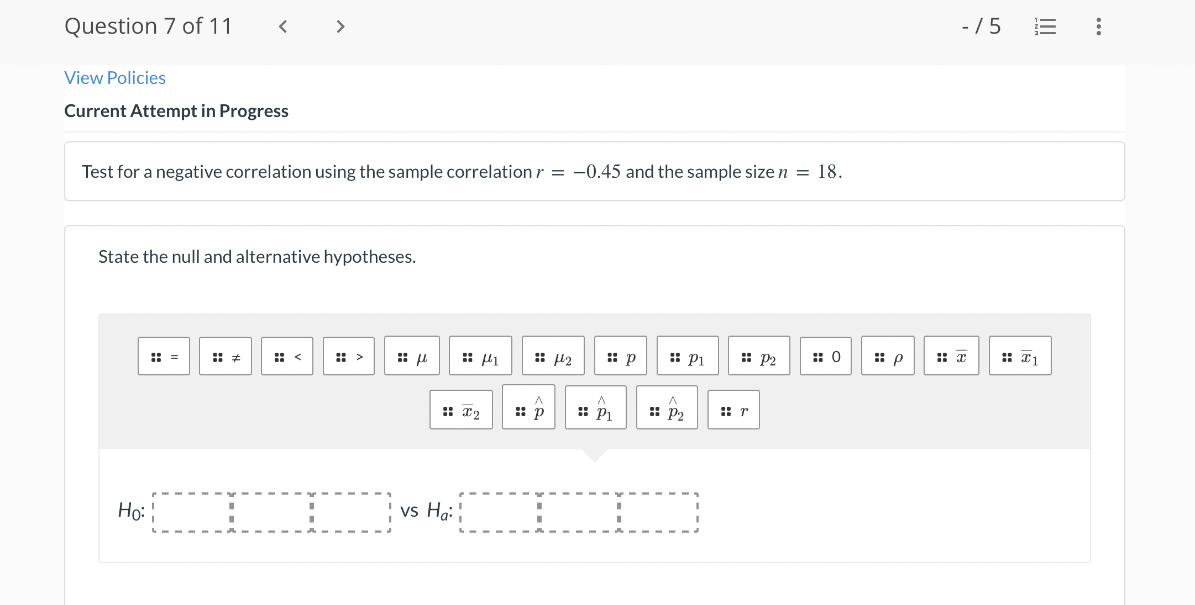Select the p₁ tile

click(688, 356)
